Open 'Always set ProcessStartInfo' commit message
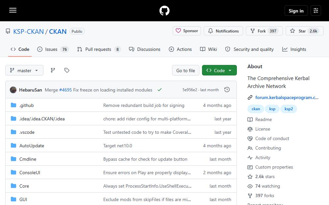Image resolution: width=329 pixels, height=205 pixels. 147,186
